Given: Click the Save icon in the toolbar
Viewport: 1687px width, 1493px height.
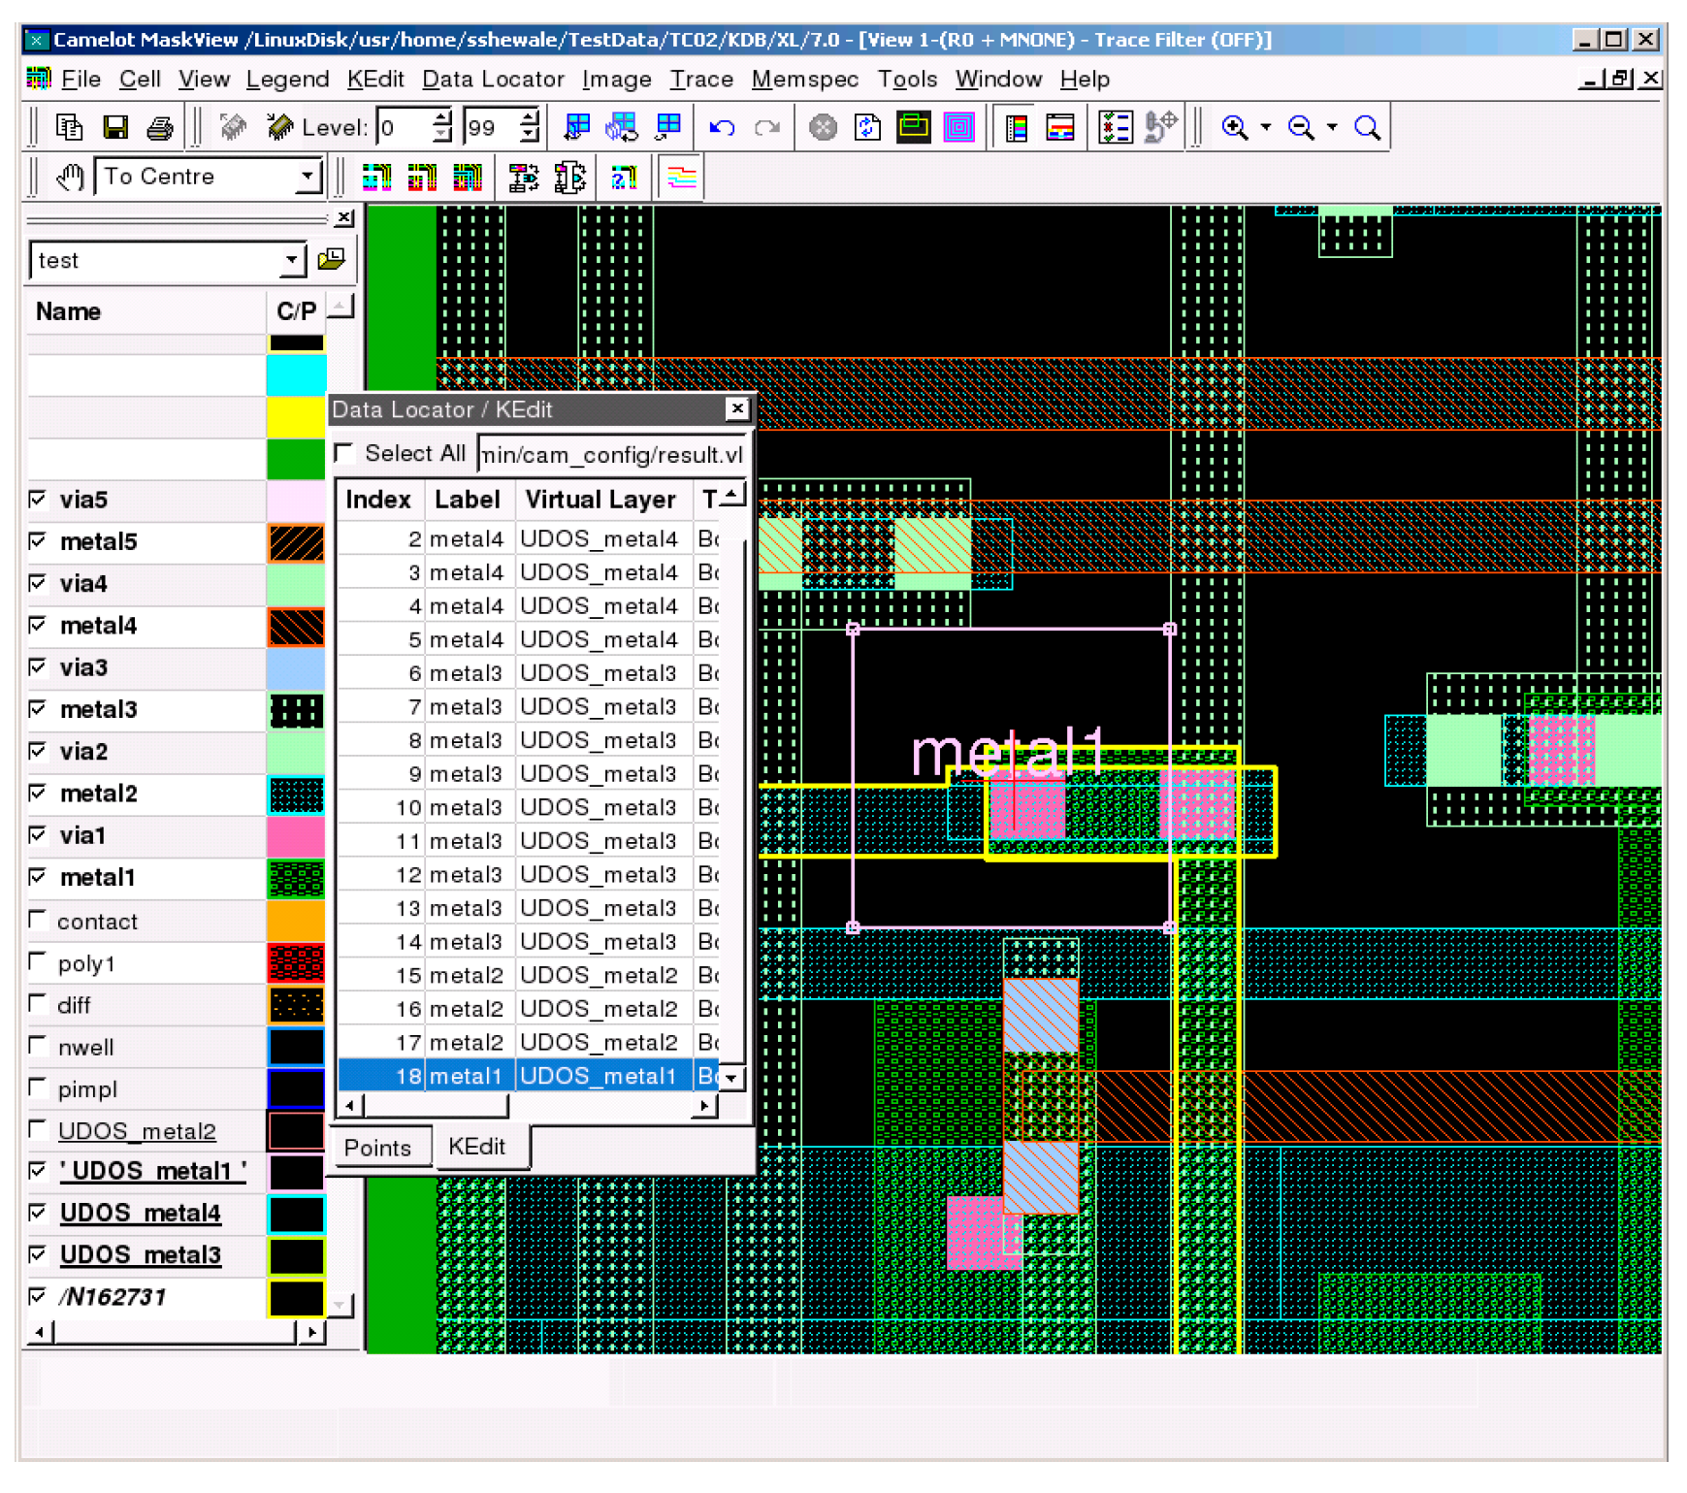Looking at the screenshot, I should click(115, 128).
